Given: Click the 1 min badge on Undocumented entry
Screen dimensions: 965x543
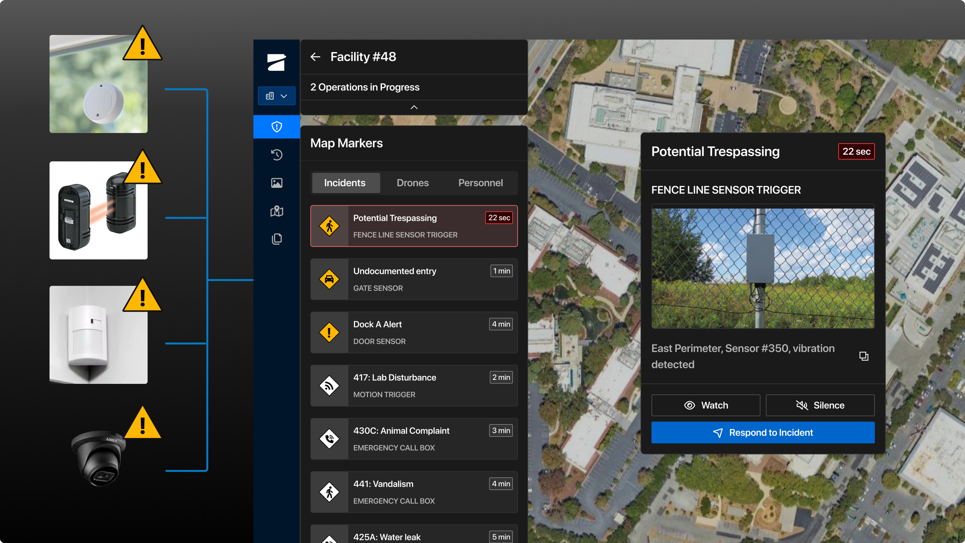Looking at the screenshot, I should click(x=501, y=271).
